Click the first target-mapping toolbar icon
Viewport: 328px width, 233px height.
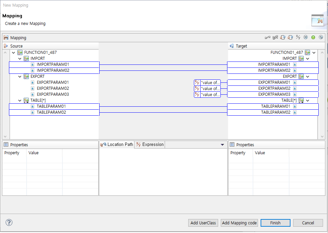pyautogui.click(x=283, y=37)
